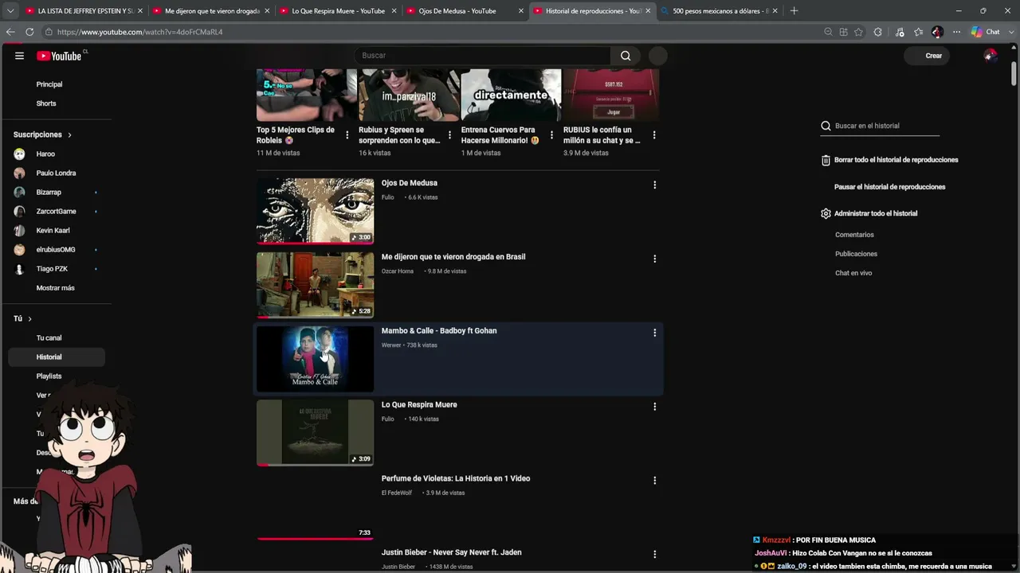The width and height of the screenshot is (1020, 573).
Task: Click the history search magnifier icon
Action: click(x=826, y=126)
